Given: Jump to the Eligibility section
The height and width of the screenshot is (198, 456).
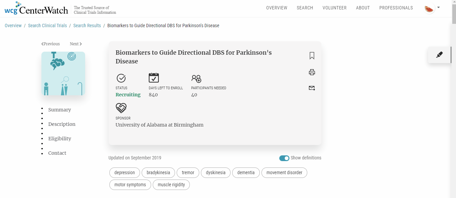Looking at the screenshot, I should coord(60,139).
